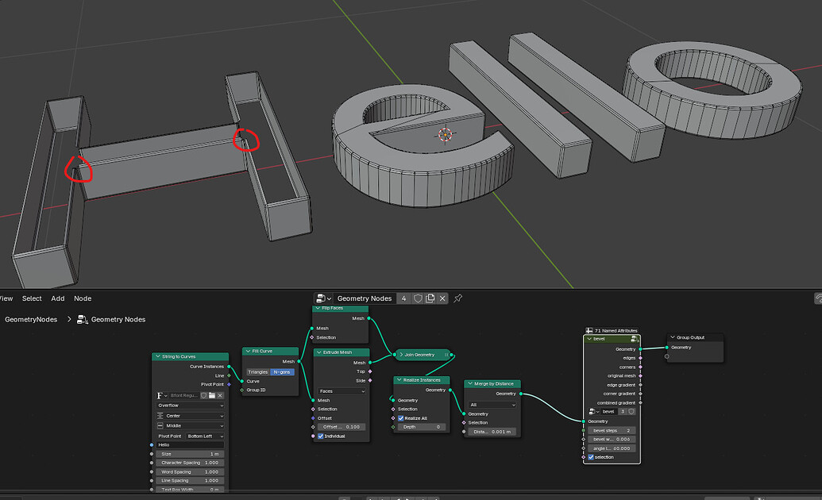This screenshot has height=500, width=822.
Task: Collapse the Realize Instances node
Action: (x=399, y=380)
